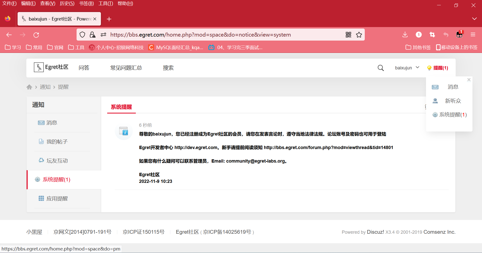This screenshot has height=253, width=482.
Task: Open 其他书签 folder
Action: click(418, 47)
